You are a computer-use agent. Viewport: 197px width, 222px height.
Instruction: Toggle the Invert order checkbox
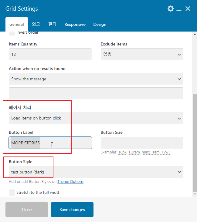[x=12, y=33]
